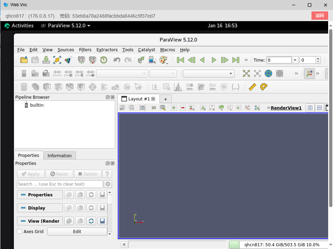
Task: Click the Apply button
Action: 31,174
